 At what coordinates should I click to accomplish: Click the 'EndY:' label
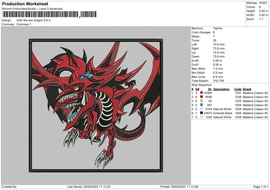point(195,65)
